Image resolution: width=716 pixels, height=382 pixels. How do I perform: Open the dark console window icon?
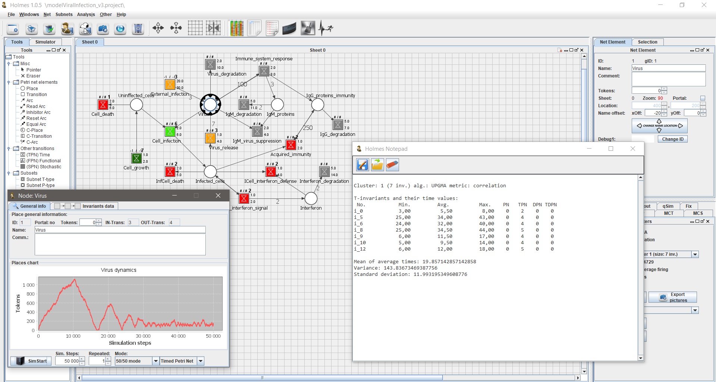coord(289,28)
